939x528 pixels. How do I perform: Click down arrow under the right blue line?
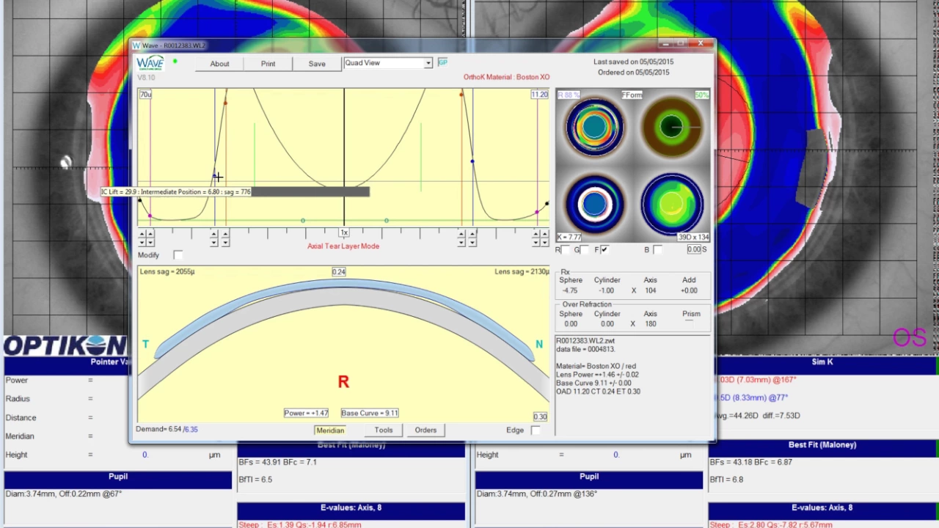click(472, 242)
